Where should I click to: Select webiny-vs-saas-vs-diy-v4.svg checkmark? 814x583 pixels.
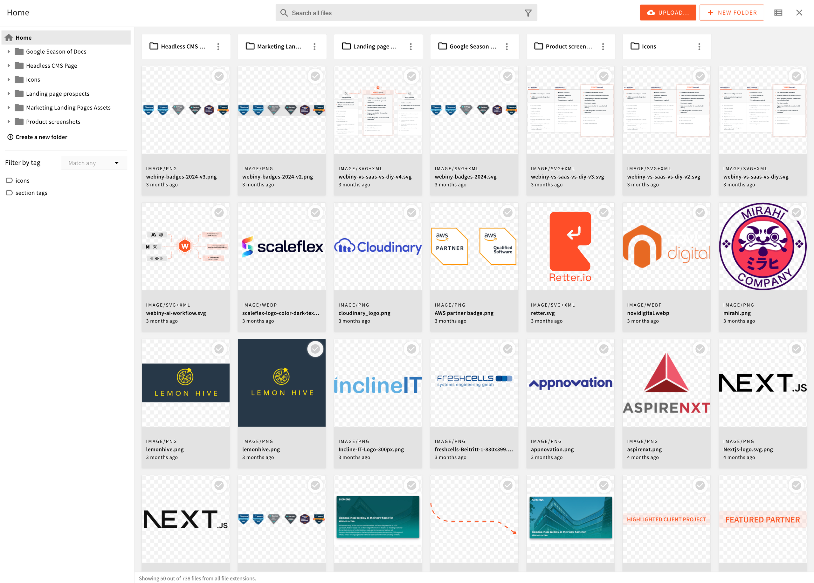[411, 76]
